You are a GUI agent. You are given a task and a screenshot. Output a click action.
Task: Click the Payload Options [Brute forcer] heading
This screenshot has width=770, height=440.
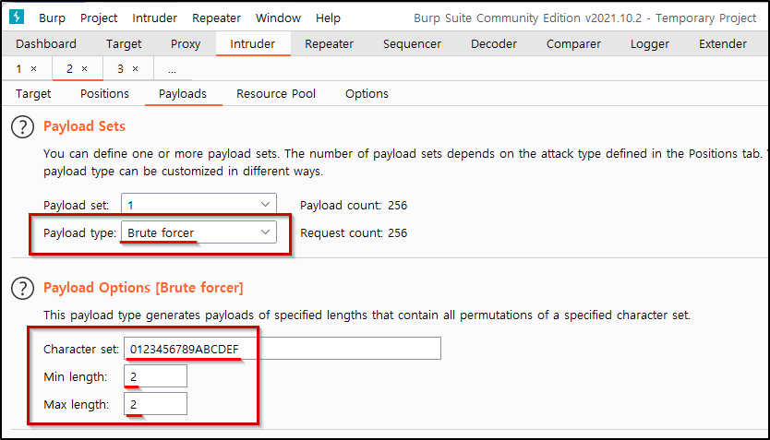pyautogui.click(x=143, y=288)
